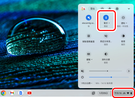Open Google Docs from the shelf

click(21, 93)
